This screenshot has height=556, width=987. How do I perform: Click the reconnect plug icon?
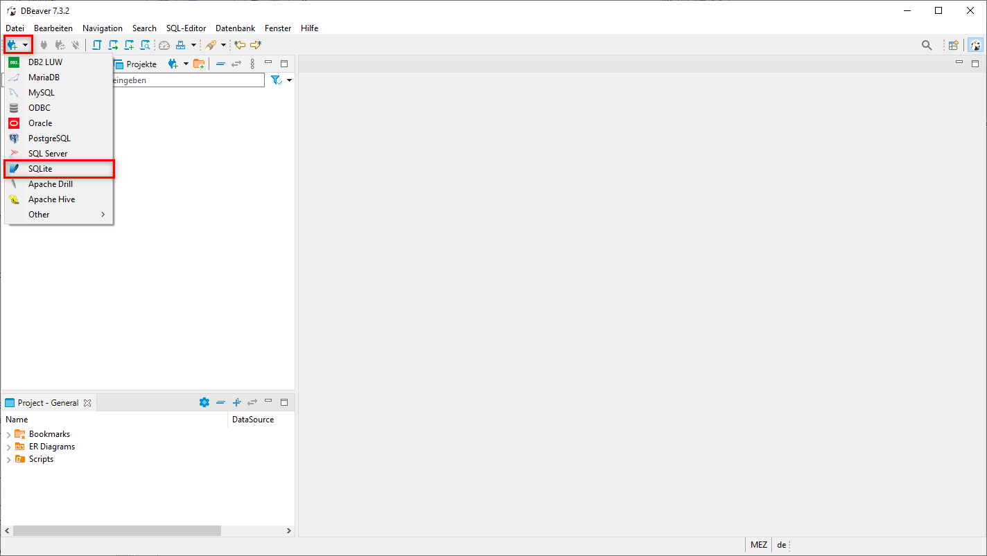coord(61,44)
